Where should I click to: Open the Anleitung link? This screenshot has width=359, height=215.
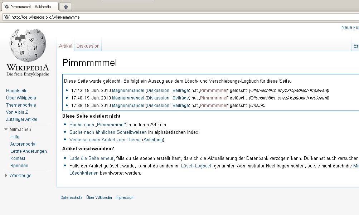point(153,140)
